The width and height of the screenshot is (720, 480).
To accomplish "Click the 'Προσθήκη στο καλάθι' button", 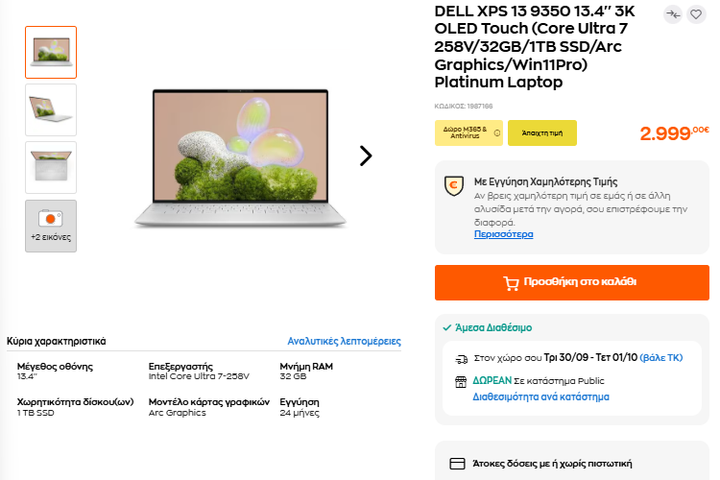I will (x=572, y=282).
